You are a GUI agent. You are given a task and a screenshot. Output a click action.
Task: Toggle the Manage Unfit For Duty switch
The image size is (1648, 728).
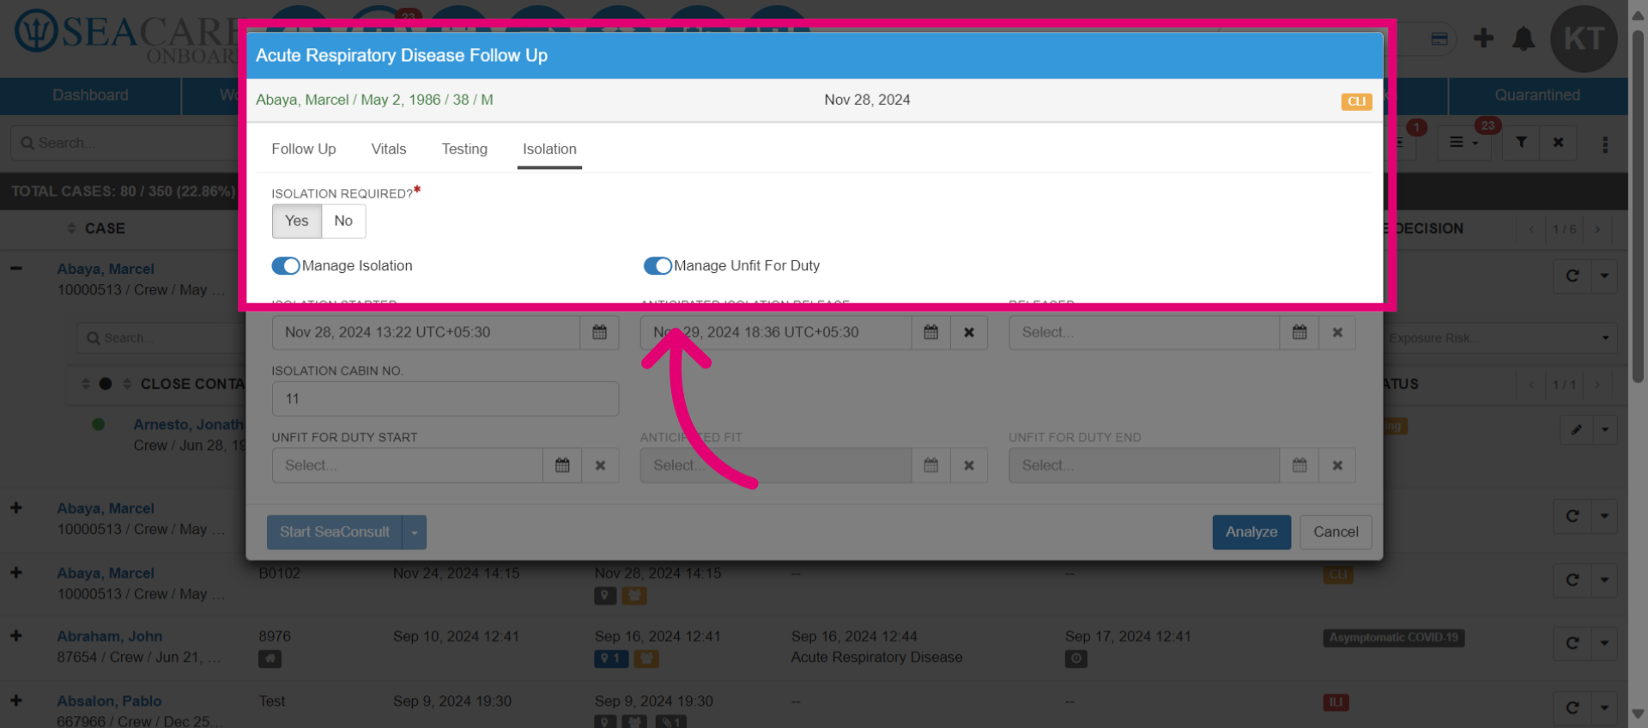click(x=657, y=266)
